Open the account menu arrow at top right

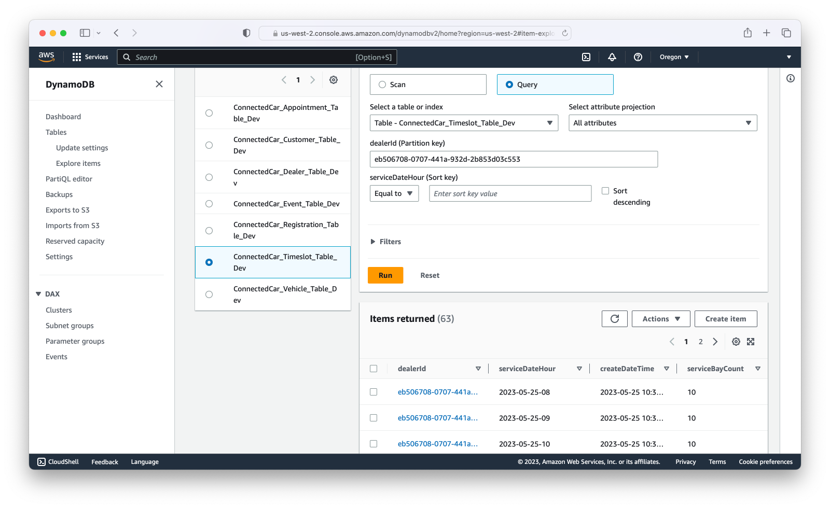point(789,57)
